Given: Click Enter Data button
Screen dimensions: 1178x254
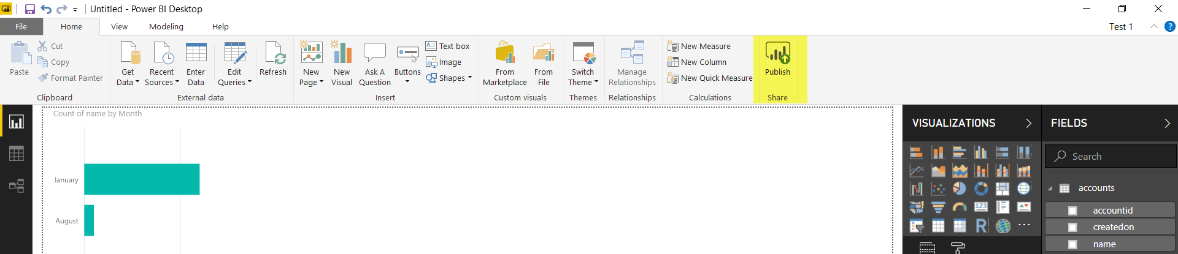Looking at the screenshot, I should click(196, 64).
